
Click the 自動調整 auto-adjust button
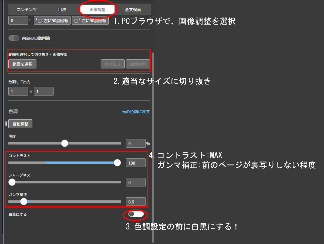[20, 124]
